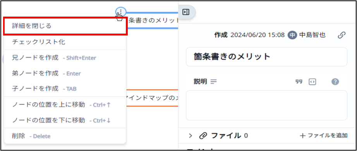Insert quote with quotation mark icon
Viewport: 357px width, 151px height.
pos(299,82)
